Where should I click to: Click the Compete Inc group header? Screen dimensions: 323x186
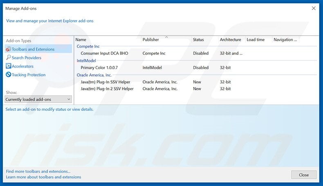pyautogui.click(x=88, y=46)
